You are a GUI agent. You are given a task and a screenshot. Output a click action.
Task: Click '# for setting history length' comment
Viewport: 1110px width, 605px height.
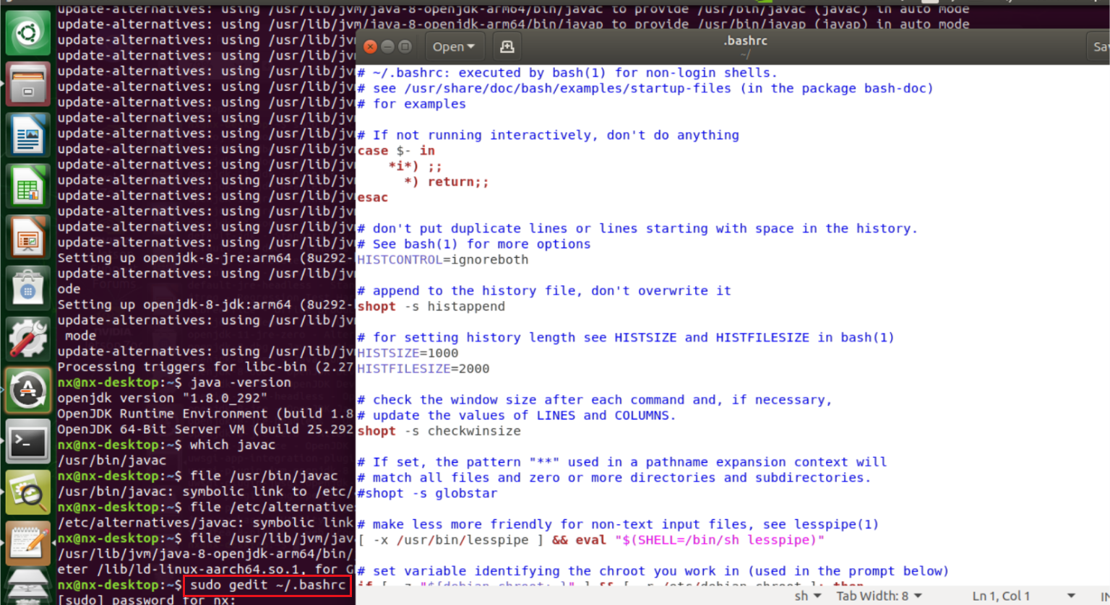click(x=626, y=338)
